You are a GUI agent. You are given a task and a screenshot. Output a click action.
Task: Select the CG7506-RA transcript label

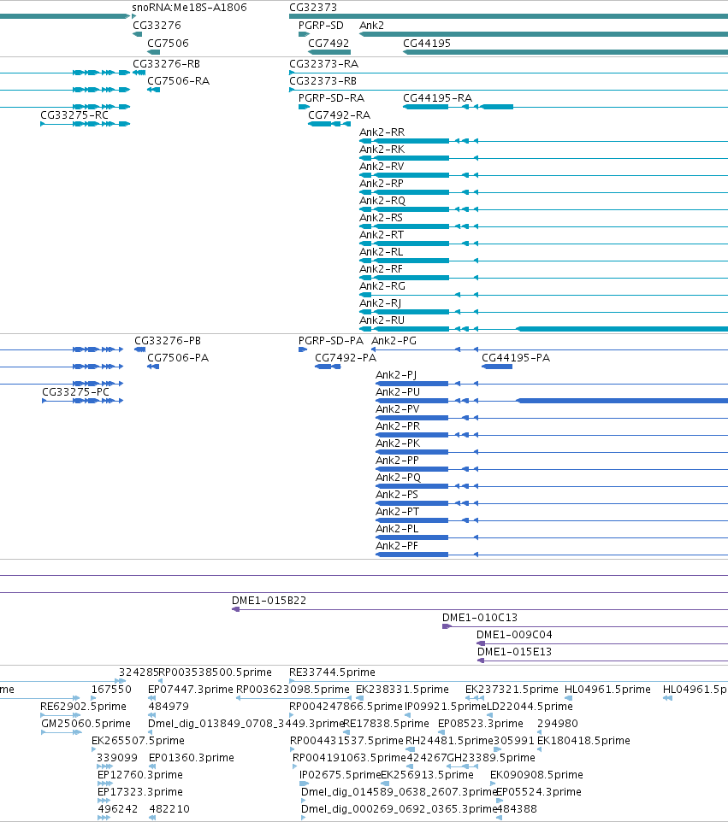tap(179, 80)
